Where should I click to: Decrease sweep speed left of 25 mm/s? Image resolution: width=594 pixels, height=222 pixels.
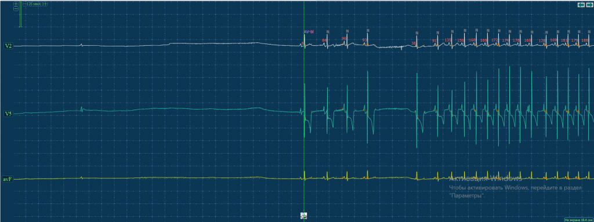(25, 4)
